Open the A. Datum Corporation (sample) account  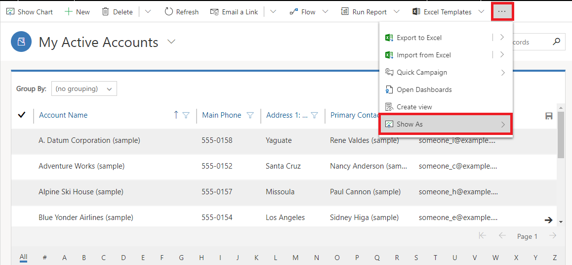(89, 140)
